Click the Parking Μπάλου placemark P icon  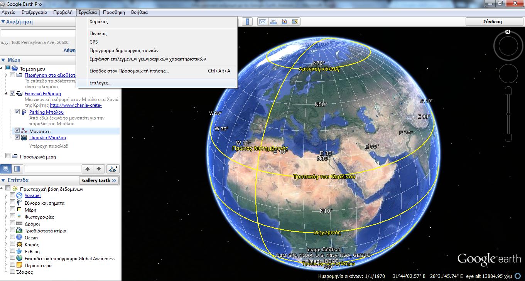(24, 112)
